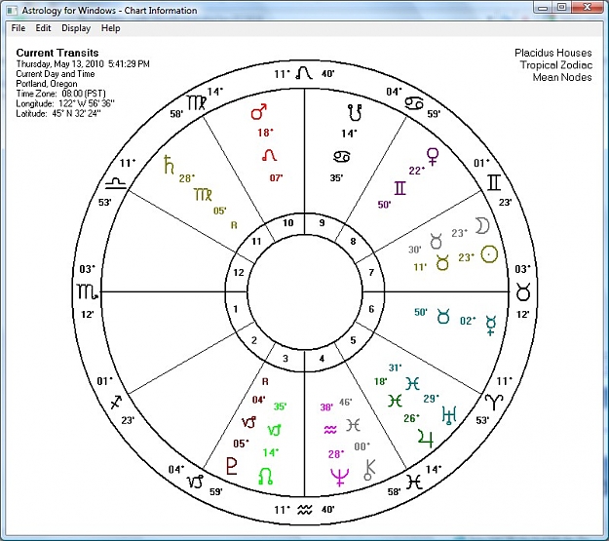Click the Sagittarius arrow on the outer ring
The width and height of the screenshot is (609, 541).
[x=117, y=402]
